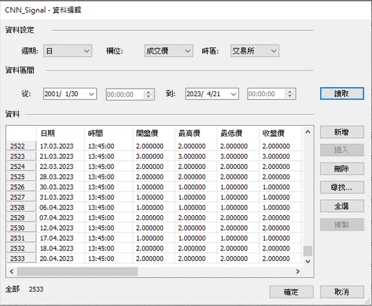Click date cell 07.04.2023

pos(60,218)
